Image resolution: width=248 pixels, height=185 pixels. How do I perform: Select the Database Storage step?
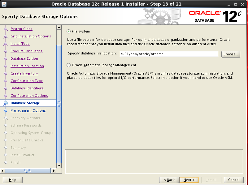[x=25, y=103]
